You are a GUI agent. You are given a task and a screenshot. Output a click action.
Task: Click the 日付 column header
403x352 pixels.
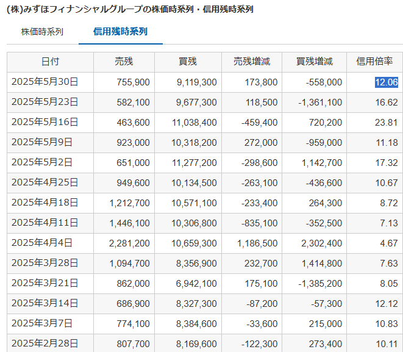click(50, 62)
